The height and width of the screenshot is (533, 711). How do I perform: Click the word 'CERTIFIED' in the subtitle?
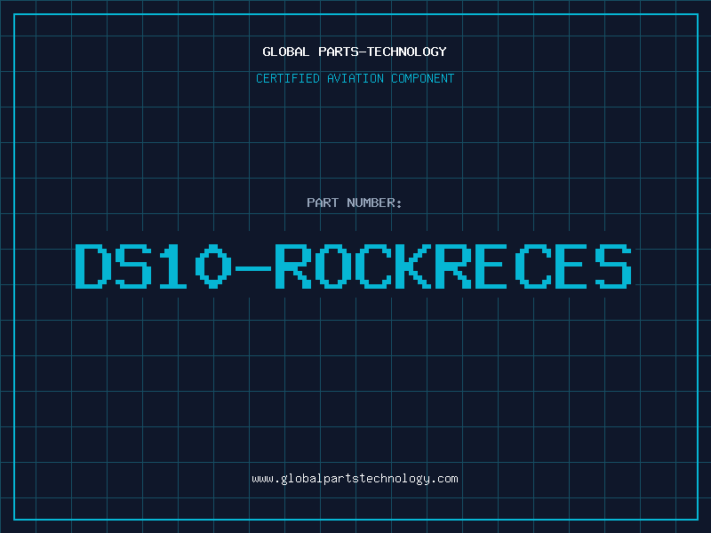[289, 79]
